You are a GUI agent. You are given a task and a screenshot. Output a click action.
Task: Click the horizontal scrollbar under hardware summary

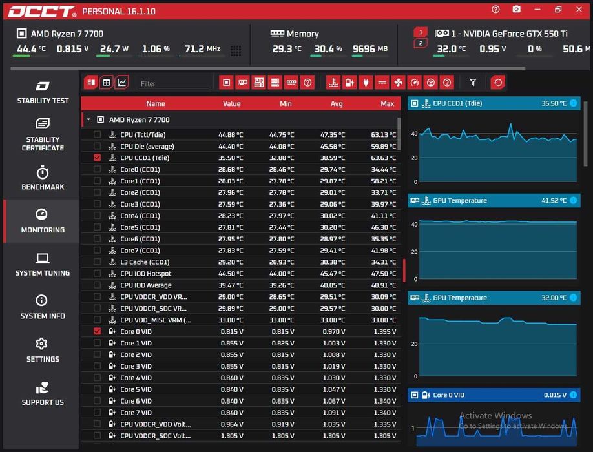(x=268, y=68)
